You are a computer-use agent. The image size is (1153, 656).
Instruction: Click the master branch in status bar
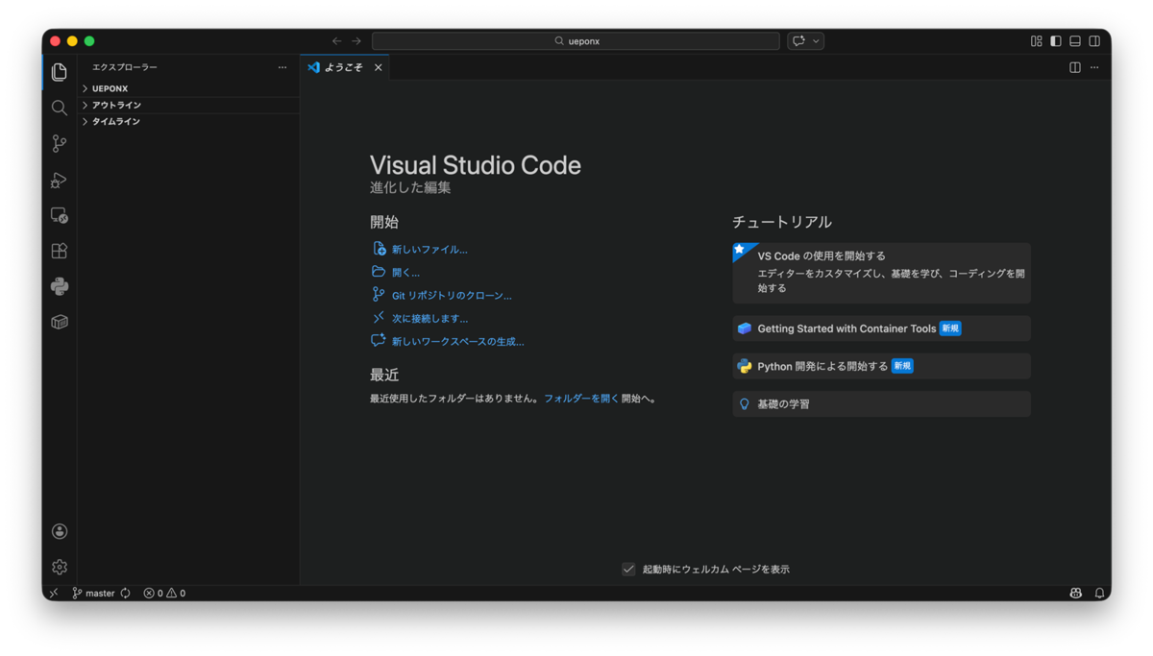[x=93, y=594]
